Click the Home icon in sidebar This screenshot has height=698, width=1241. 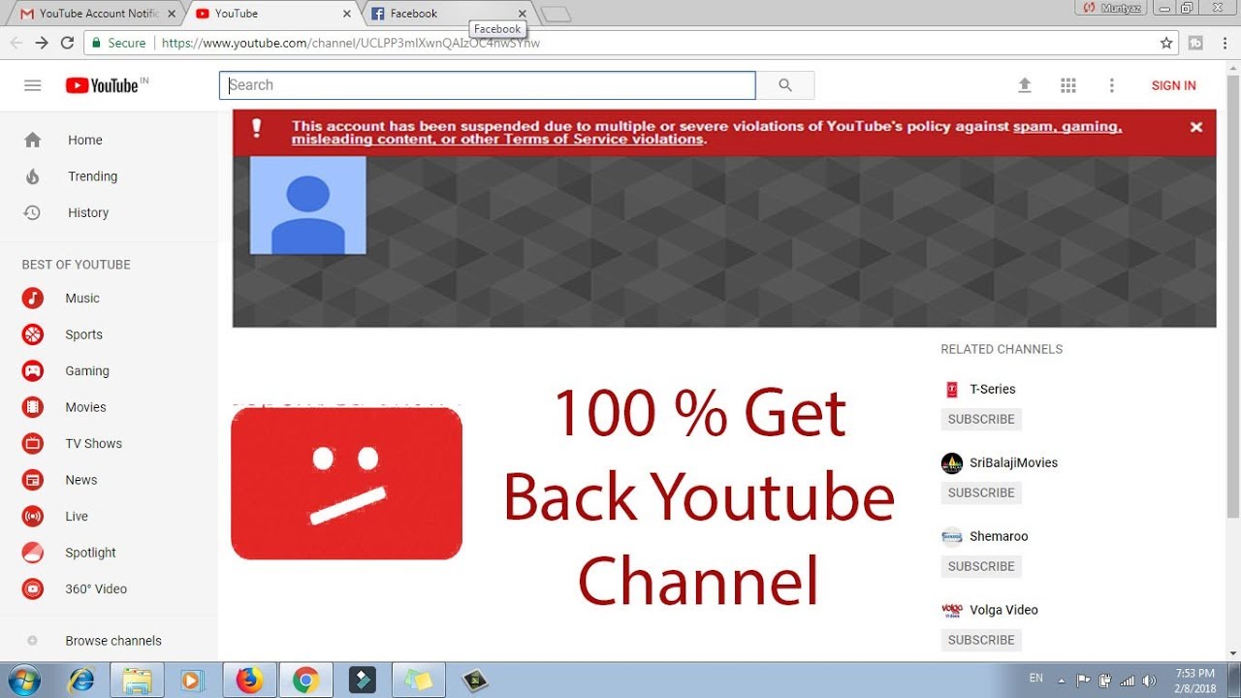[33, 140]
